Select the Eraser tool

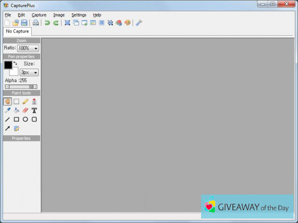pos(25,111)
